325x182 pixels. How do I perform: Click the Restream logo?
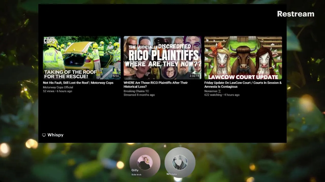click(x=296, y=14)
